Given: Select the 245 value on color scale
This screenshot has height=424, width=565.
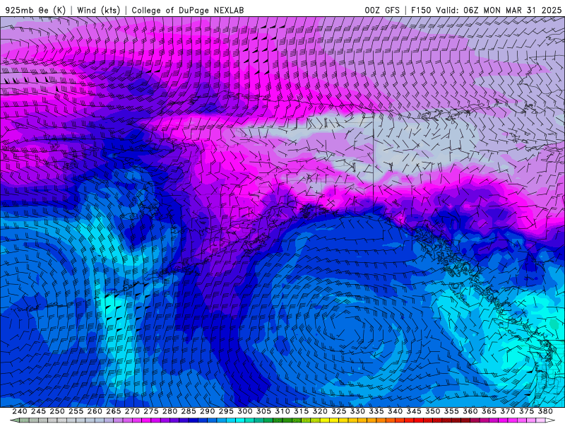Looking at the screenshot, I should click(x=38, y=411).
